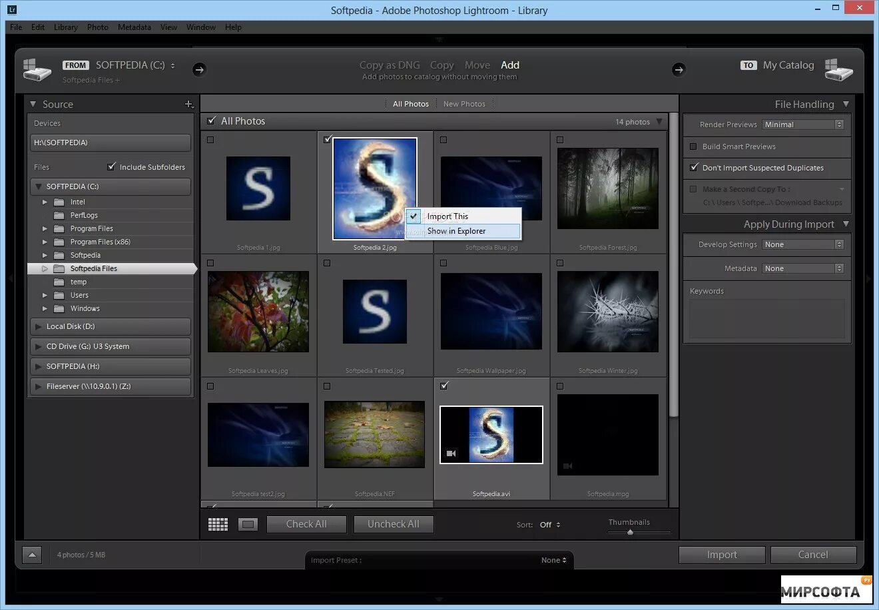Screen dimensions: 879x610
Task: Choose Show in Explorer from context menu
Action: coord(463,231)
